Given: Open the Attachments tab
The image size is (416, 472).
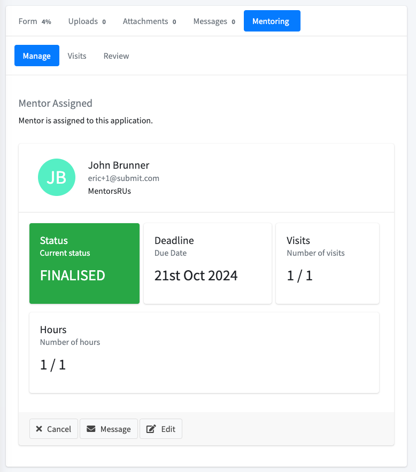Looking at the screenshot, I should click(x=149, y=21).
